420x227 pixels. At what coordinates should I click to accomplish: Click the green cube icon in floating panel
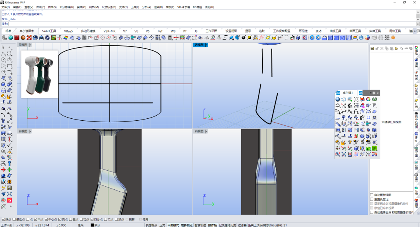369,148
